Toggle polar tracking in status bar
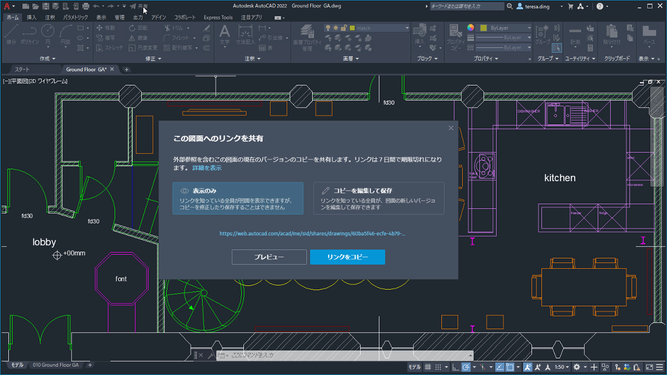Viewport: 667px width, 375px height. (x=466, y=367)
